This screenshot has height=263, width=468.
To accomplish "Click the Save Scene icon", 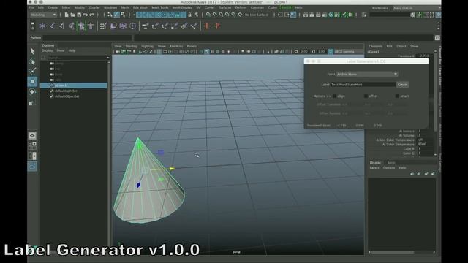I will click(x=79, y=15).
